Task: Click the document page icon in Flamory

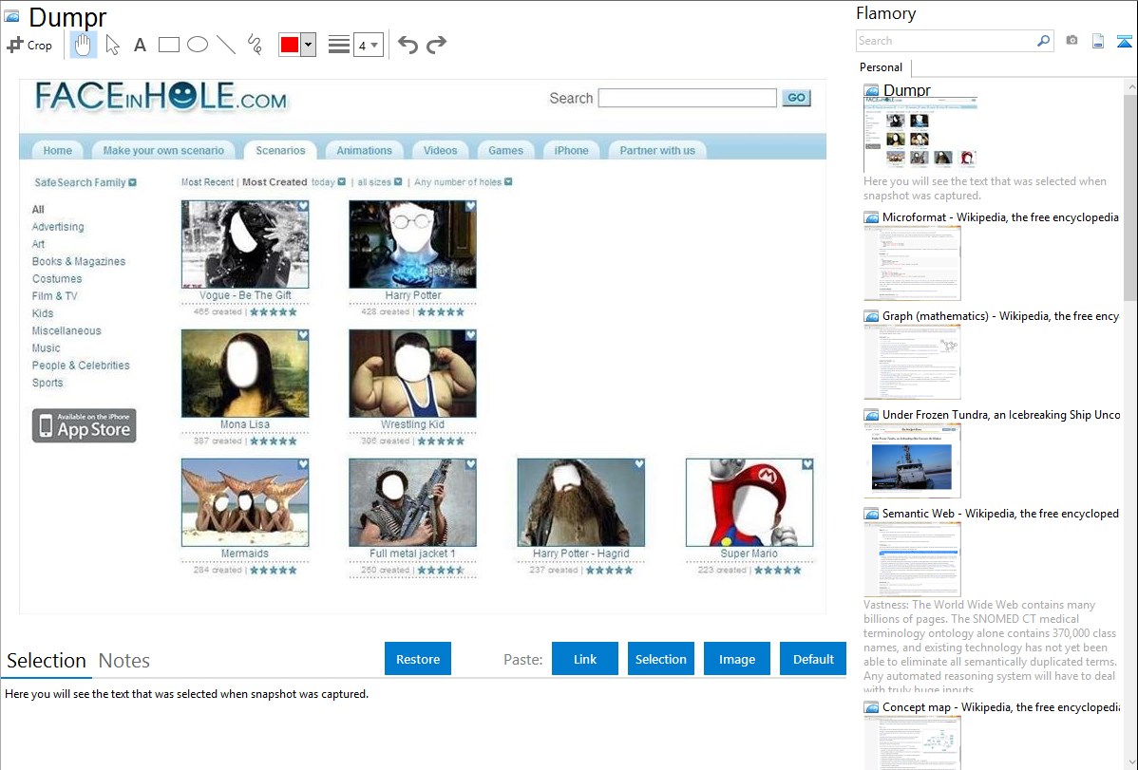Action: tap(1098, 41)
